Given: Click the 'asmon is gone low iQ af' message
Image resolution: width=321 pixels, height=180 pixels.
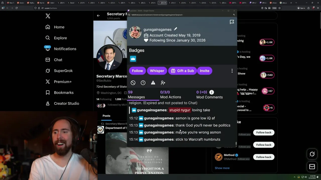Looking at the screenshot, I should click(195, 118).
